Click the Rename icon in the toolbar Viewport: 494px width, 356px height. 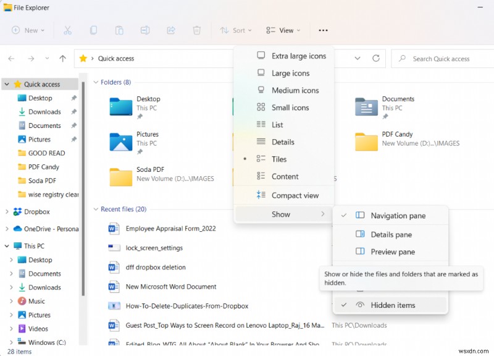[x=145, y=30]
